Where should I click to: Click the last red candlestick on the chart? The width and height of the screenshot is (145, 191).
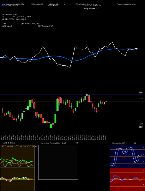coord(106,102)
